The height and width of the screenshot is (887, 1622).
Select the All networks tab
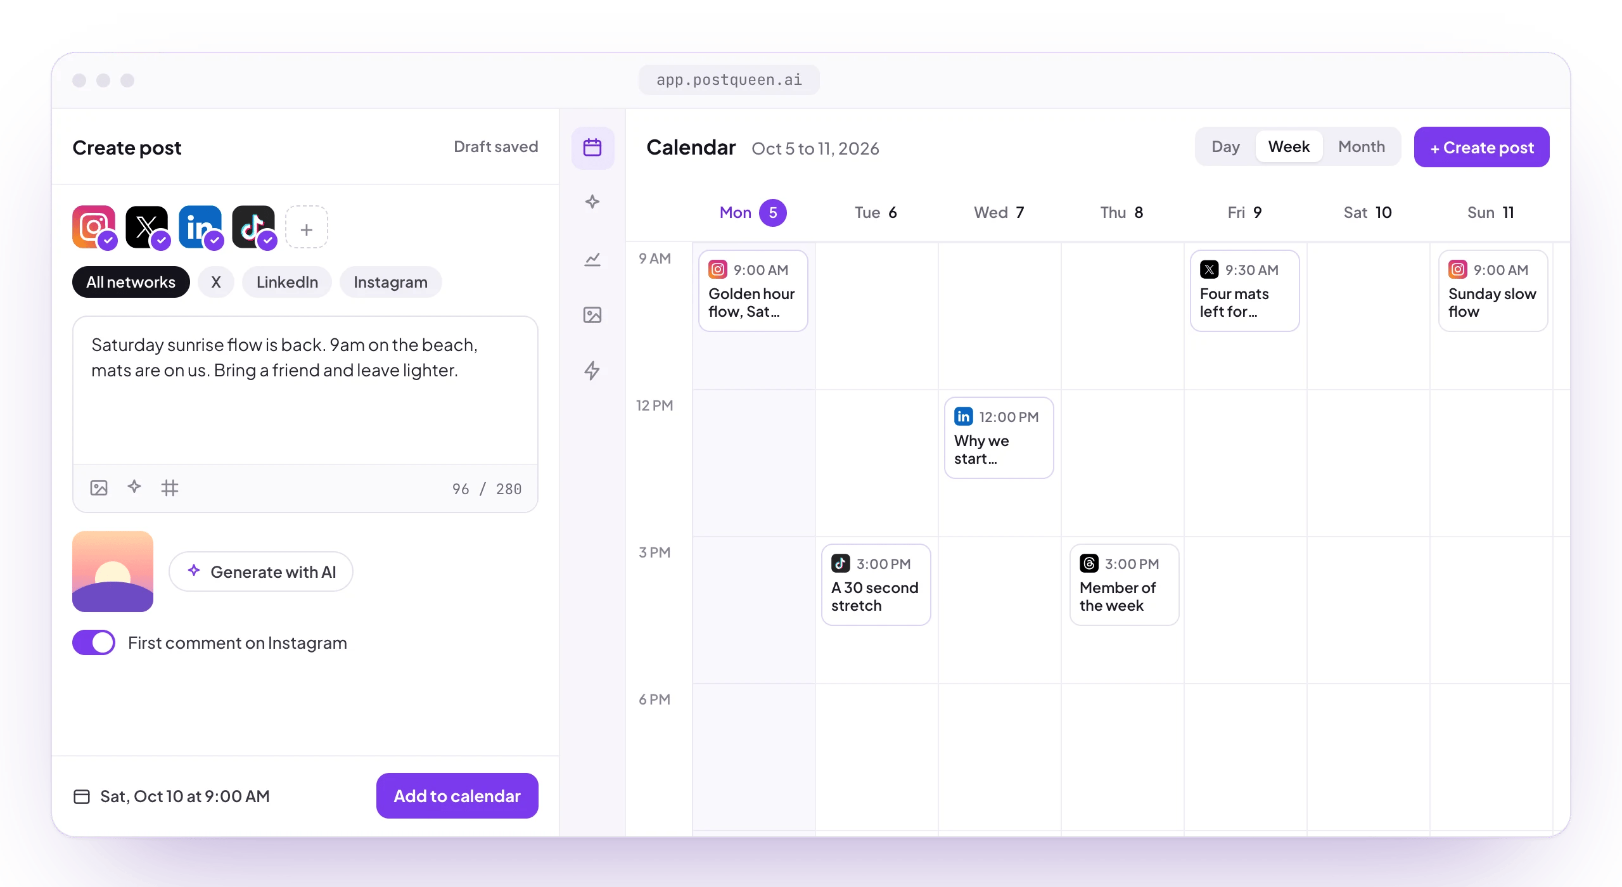click(x=131, y=282)
